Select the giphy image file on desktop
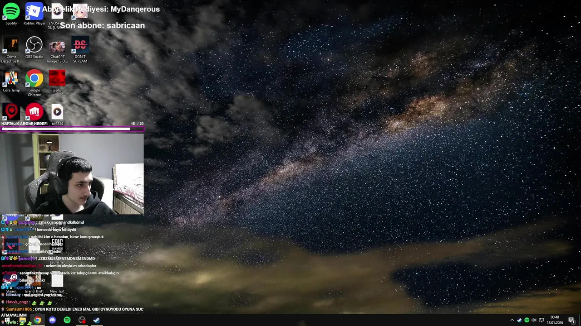Viewport: 581px width, 326px height. pos(57,81)
